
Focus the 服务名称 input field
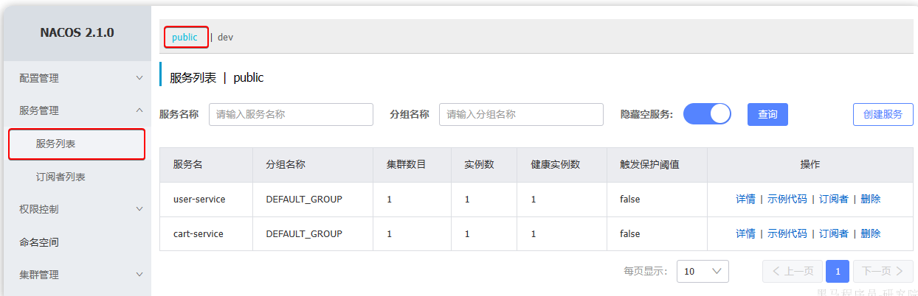coord(290,114)
